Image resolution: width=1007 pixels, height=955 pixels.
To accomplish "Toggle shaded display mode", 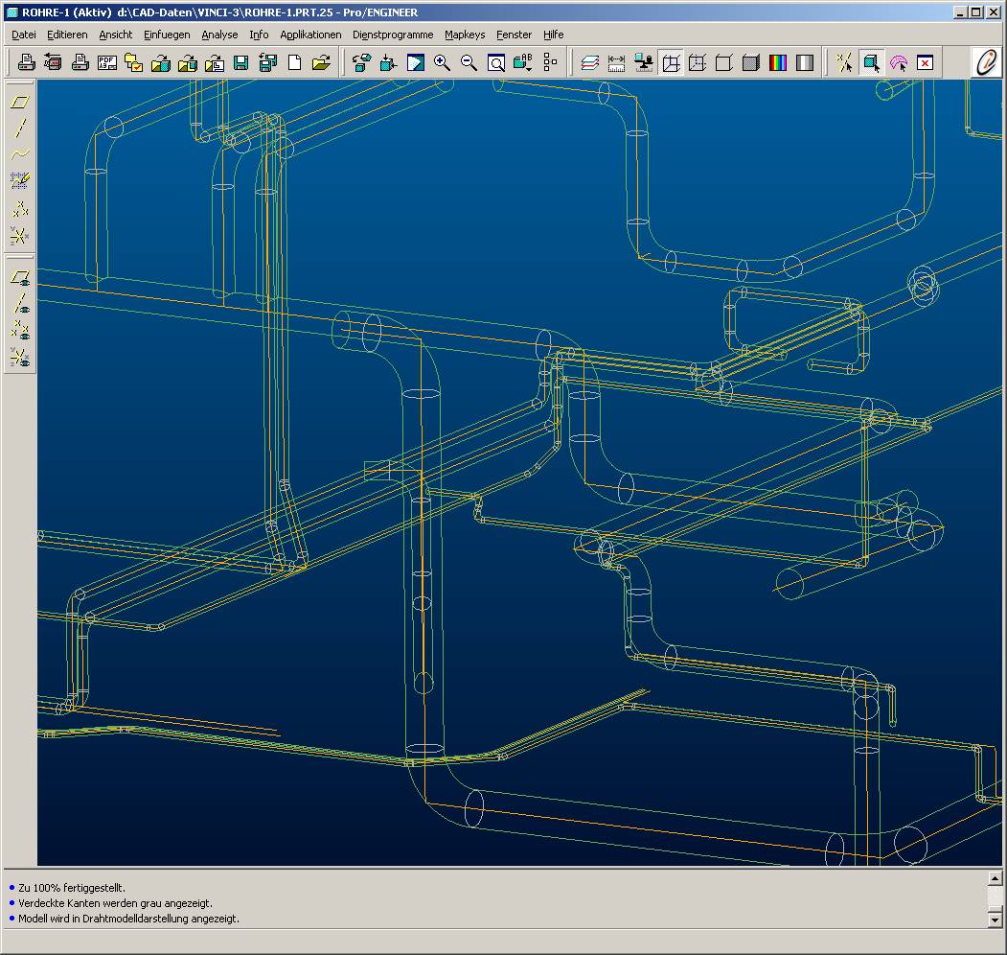I will tap(751, 62).
